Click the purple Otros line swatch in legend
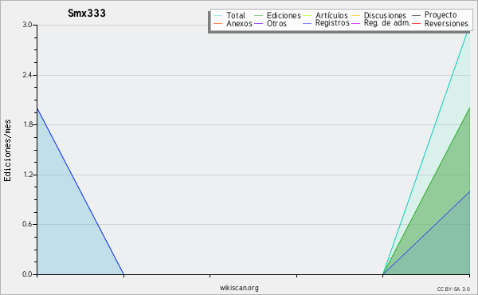Image resolution: width=478 pixels, height=295 pixels. [258, 23]
